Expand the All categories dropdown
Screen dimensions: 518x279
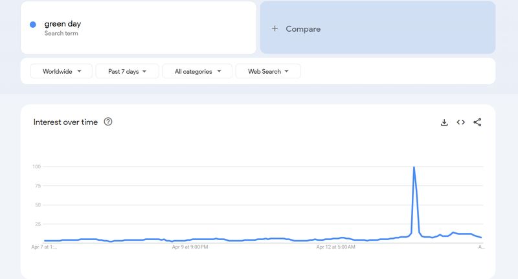click(197, 71)
